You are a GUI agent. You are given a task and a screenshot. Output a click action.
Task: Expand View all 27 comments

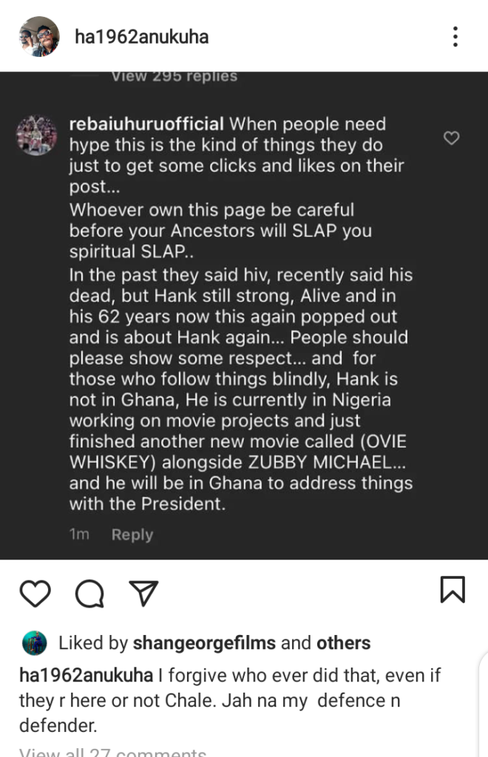pos(112,751)
